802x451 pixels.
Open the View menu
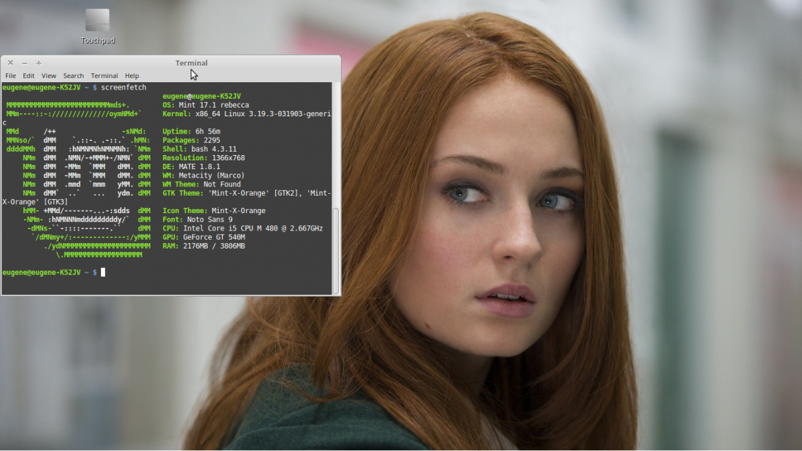coord(49,76)
